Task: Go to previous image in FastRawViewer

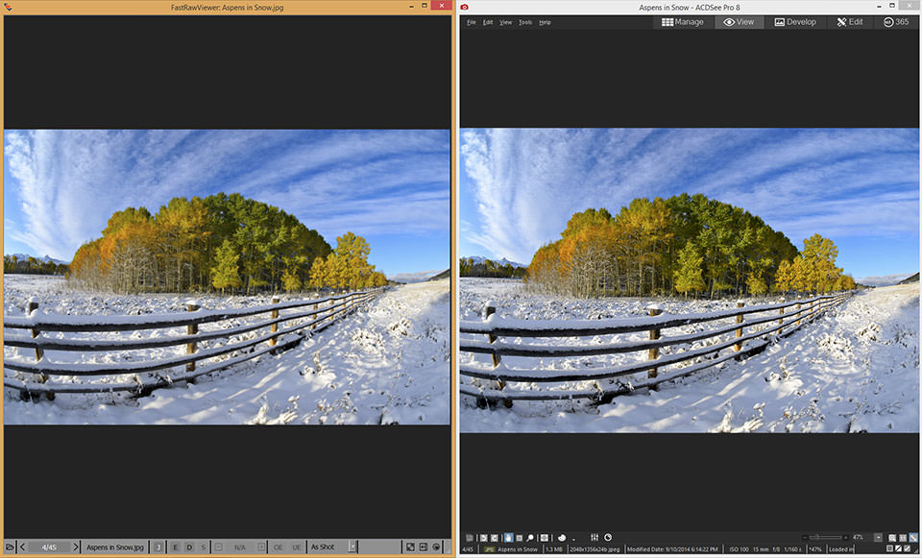Action: point(22,546)
